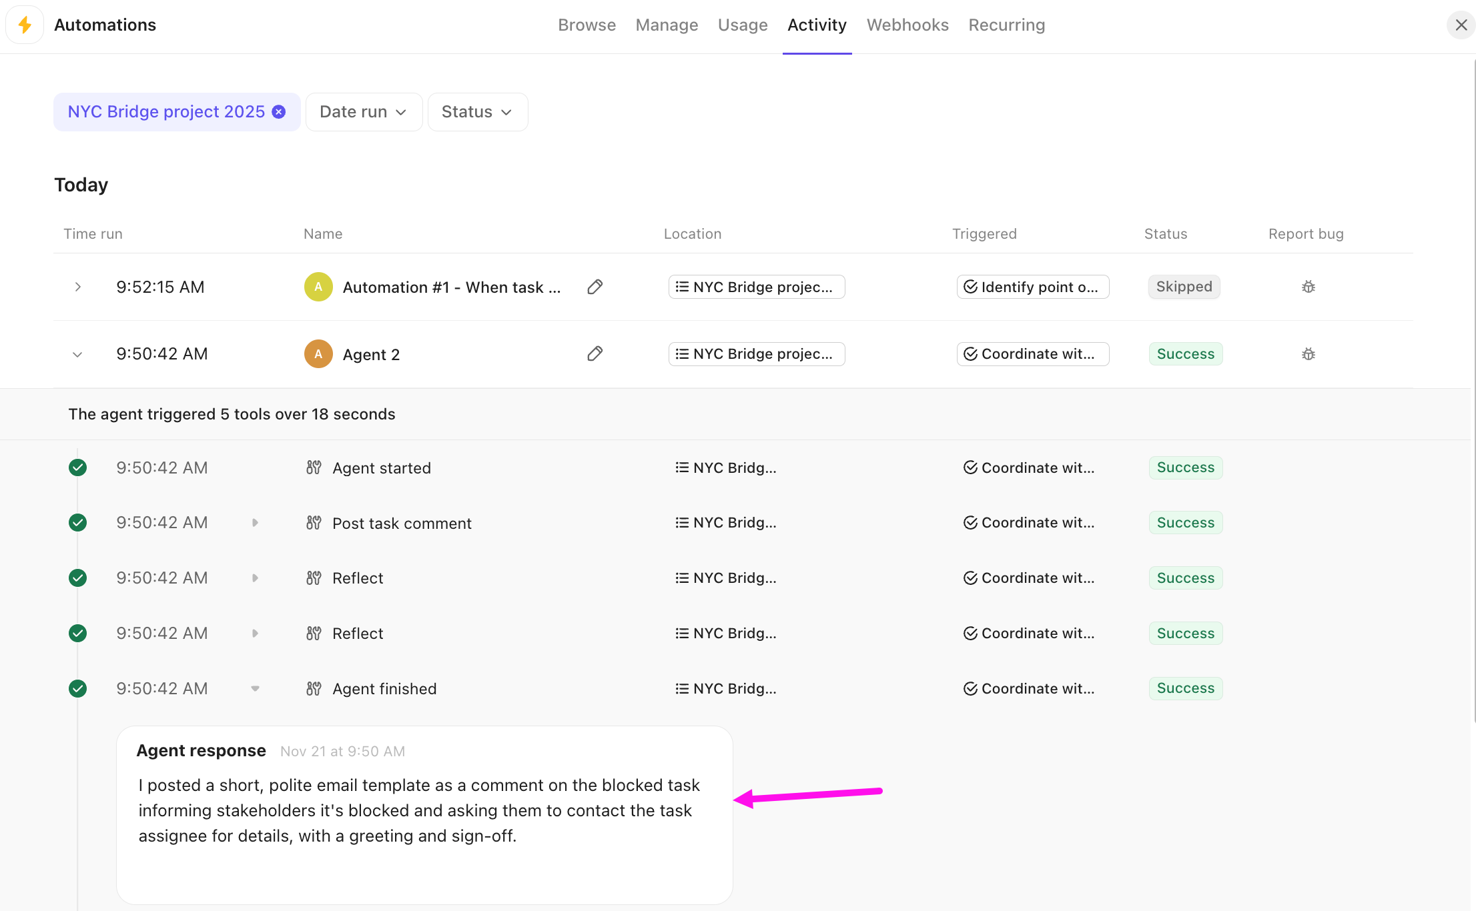
Task: Click the green success check beside second Reflect step
Action: click(77, 633)
